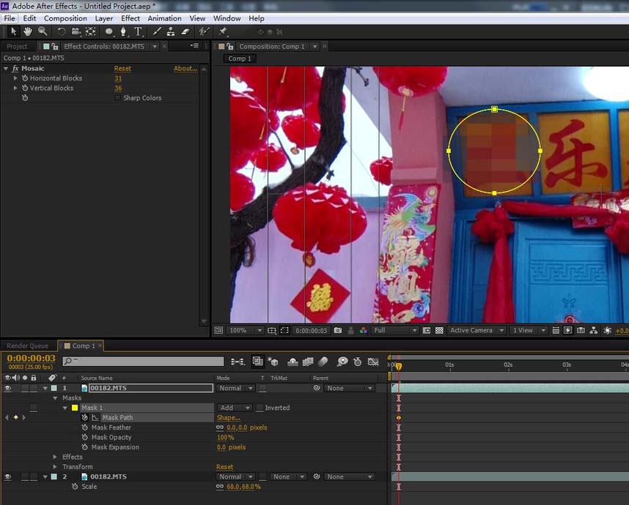629x505 pixels.
Task: Select the Horizontal Type tool
Action: pyautogui.click(x=137, y=31)
